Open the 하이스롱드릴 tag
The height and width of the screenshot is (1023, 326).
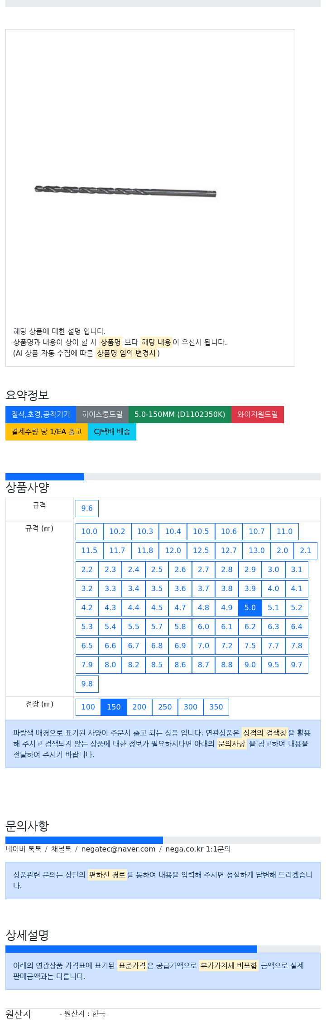pyautogui.click(x=102, y=415)
